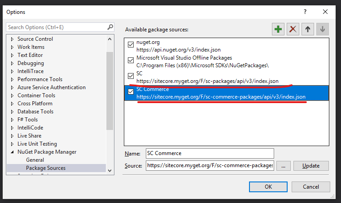Toggle Microsoft Visual Studio Offline Packages checkbox
Viewport: 341px width, 203px height.
[x=131, y=60]
